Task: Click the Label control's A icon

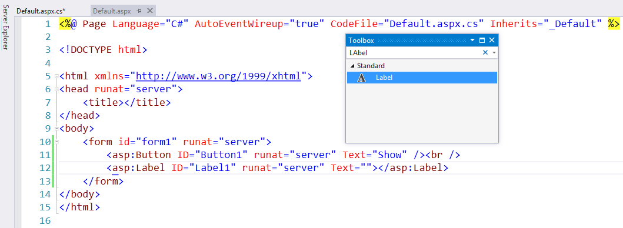Action: click(x=362, y=78)
